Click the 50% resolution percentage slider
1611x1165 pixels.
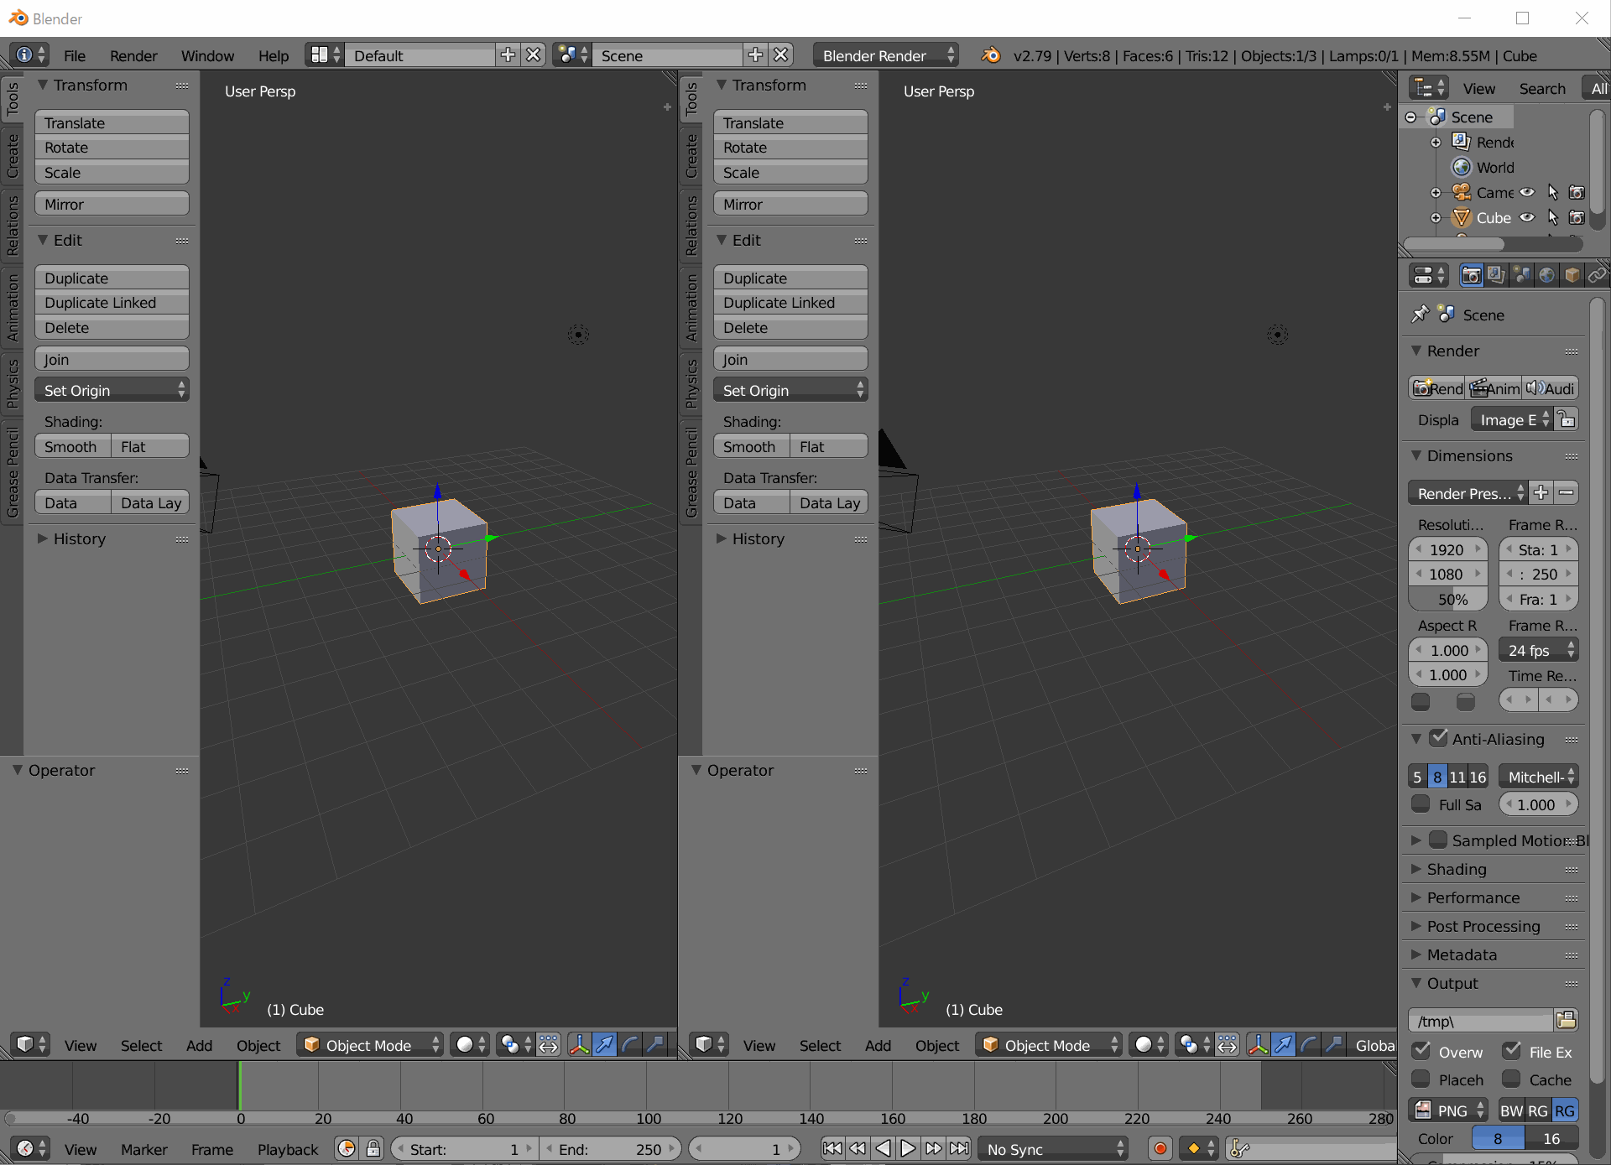coord(1447,600)
